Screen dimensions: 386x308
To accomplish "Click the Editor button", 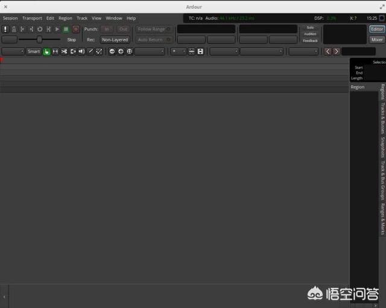I will coord(376,29).
